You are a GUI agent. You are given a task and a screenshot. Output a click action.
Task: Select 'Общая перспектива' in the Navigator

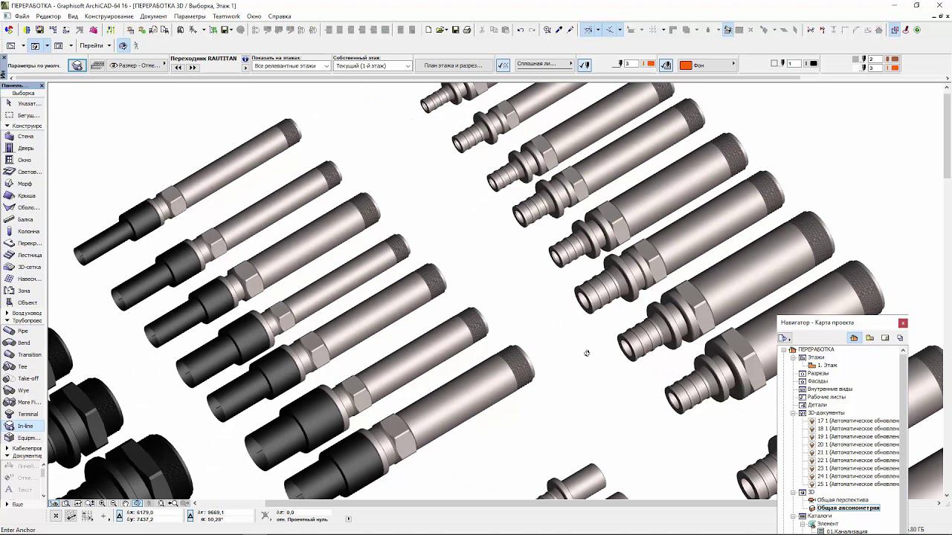[843, 500]
